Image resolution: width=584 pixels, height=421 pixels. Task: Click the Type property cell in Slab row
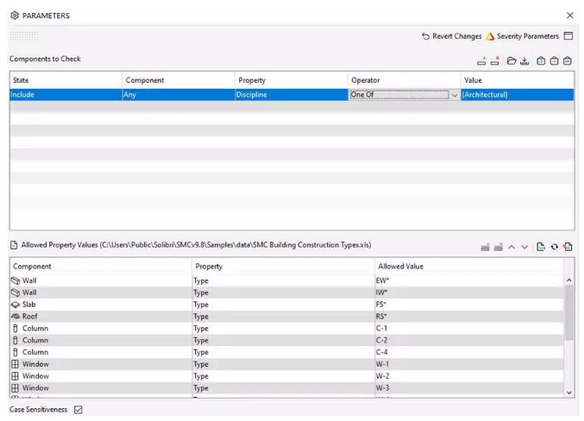pos(284,305)
